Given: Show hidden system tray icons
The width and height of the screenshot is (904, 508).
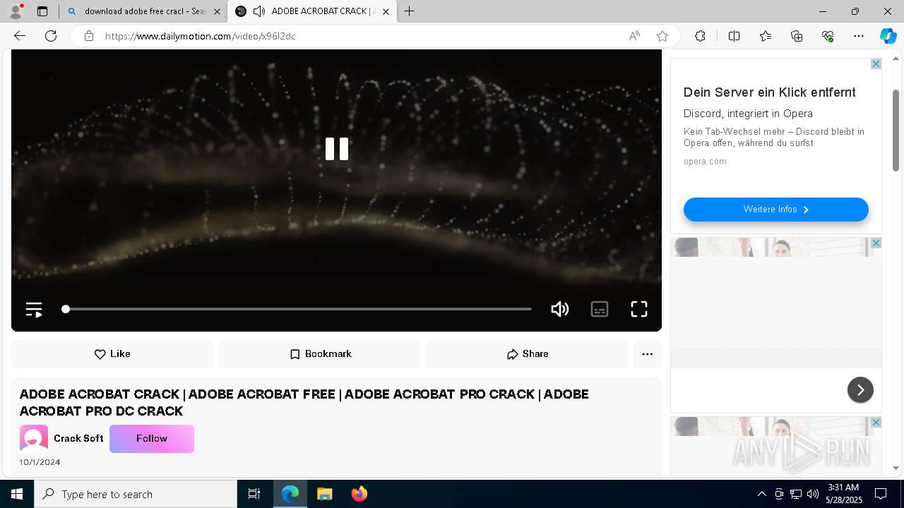Looking at the screenshot, I should click(762, 494).
